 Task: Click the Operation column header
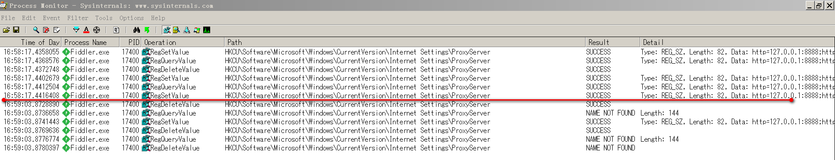(183, 42)
